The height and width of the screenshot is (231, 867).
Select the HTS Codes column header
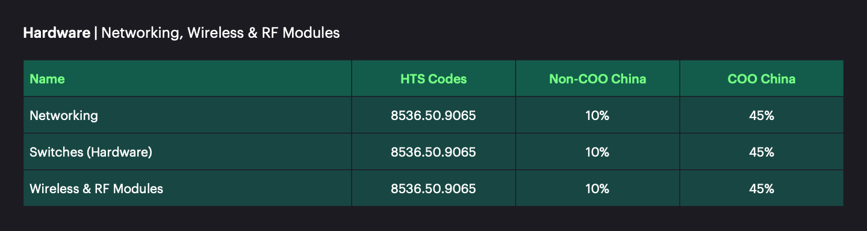pos(433,79)
